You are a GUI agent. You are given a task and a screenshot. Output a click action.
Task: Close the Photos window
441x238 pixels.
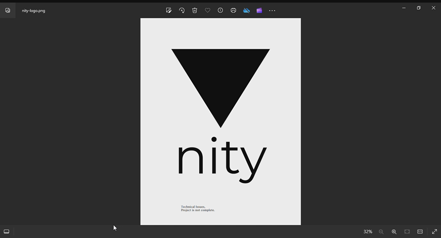(433, 8)
